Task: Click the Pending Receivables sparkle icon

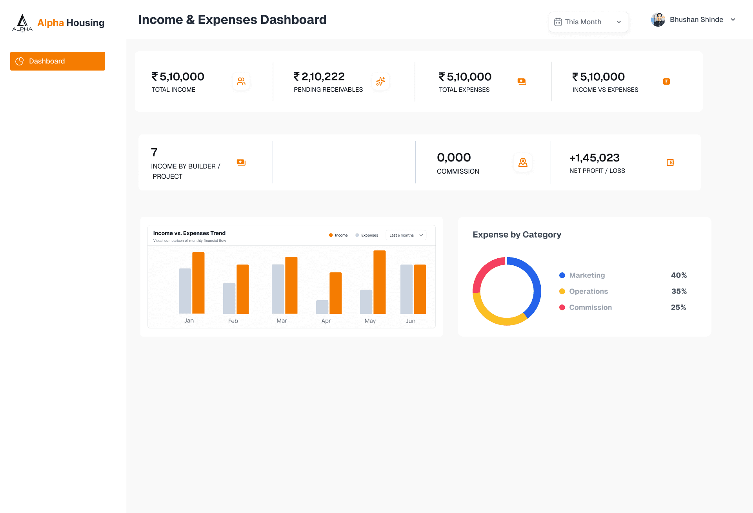Action: pos(380,81)
